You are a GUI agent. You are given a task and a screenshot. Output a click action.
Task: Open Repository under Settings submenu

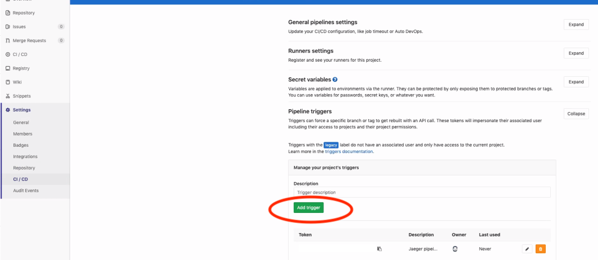pos(24,168)
